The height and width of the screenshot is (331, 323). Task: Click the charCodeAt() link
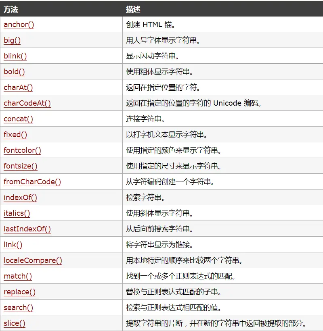27,103
